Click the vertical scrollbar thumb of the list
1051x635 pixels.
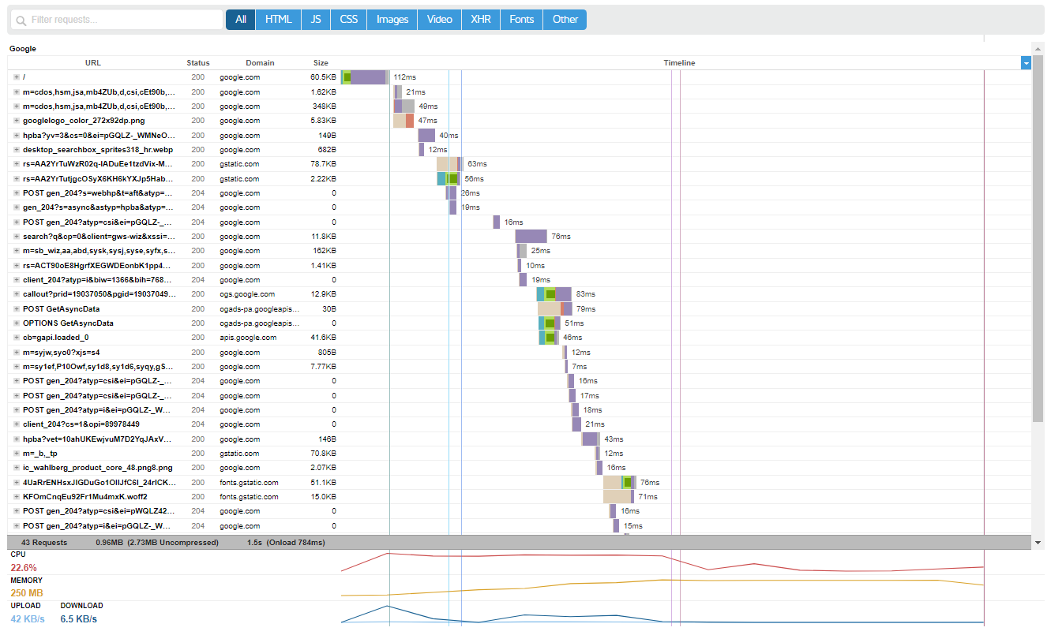[1038, 237]
